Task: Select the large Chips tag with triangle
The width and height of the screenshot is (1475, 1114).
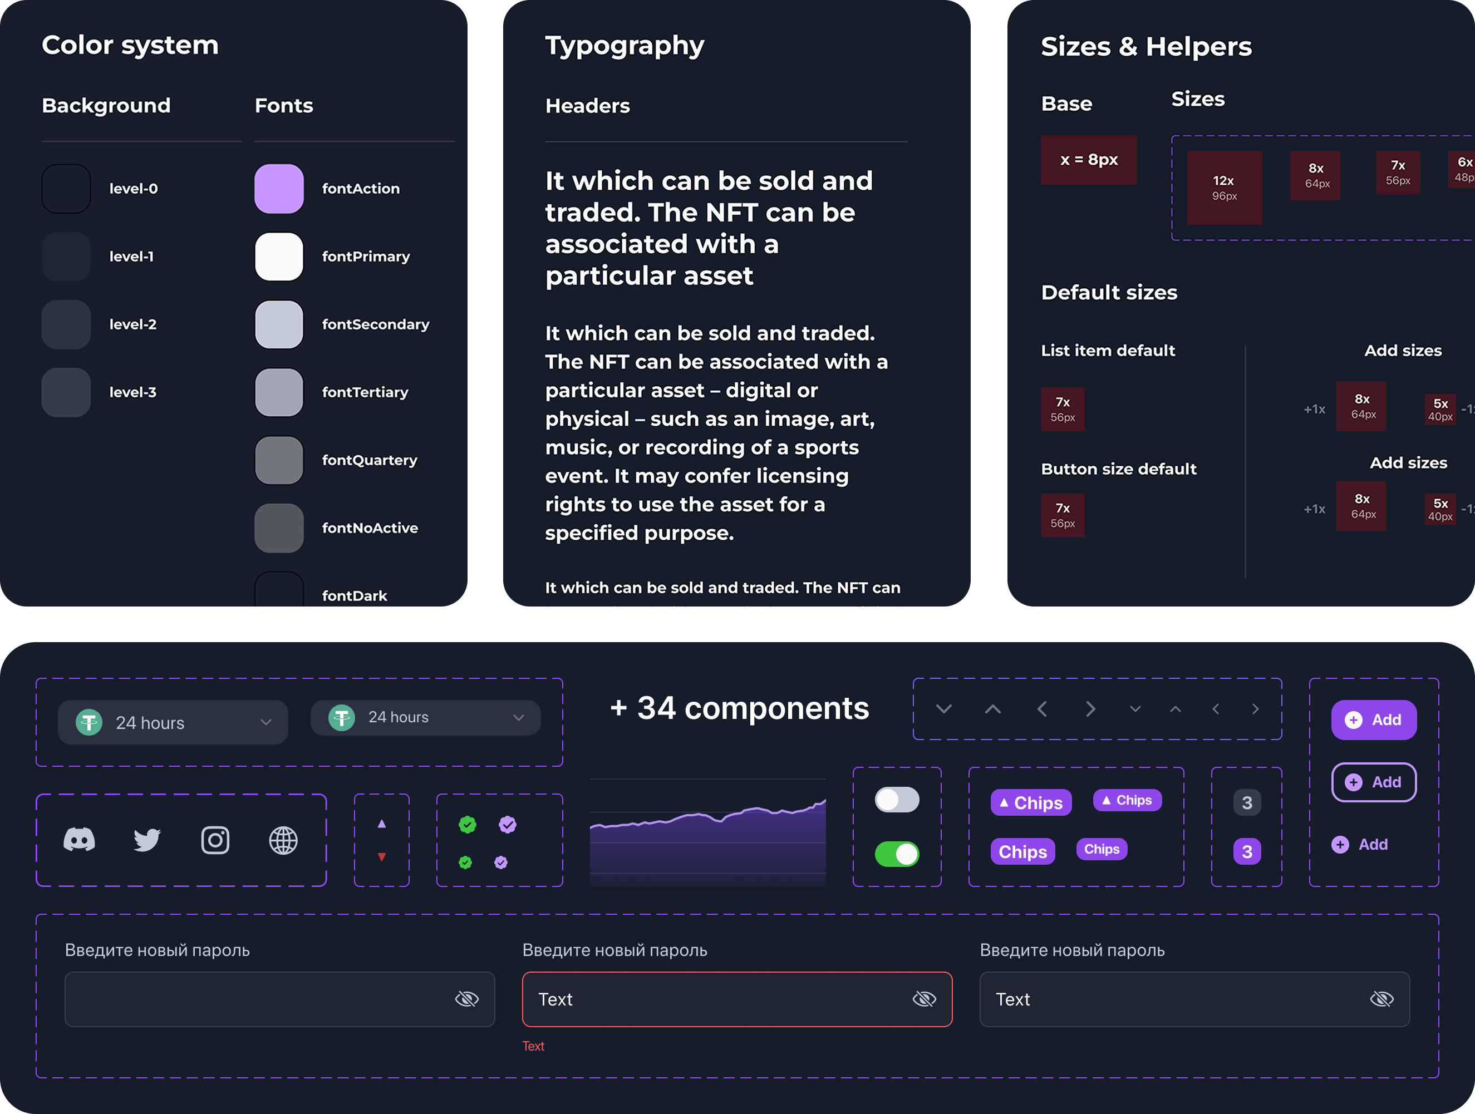Action: pyautogui.click(x=1031, y=802)
